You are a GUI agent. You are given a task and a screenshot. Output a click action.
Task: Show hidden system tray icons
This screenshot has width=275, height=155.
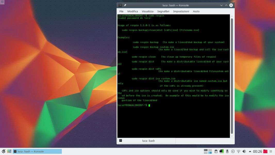point(250,151)
